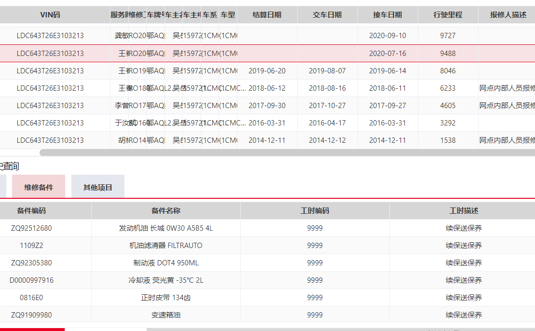Sort by the VIN码 column header

click(50, 14)
